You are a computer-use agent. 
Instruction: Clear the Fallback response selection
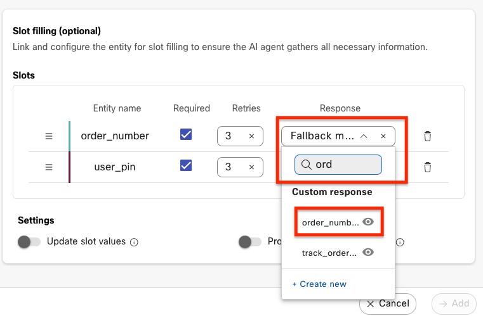click(383, 136)
